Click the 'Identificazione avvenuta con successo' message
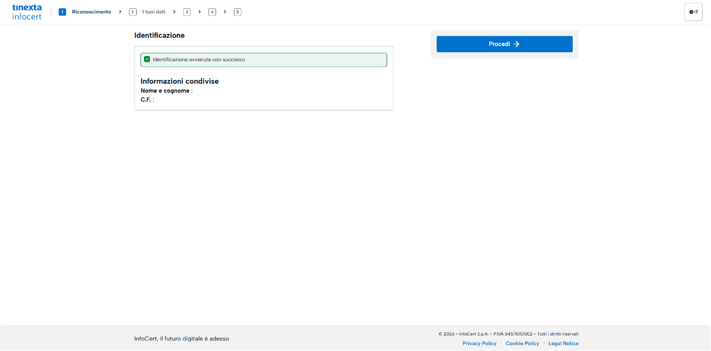This screenshot has width=711, height=351. 264,59
